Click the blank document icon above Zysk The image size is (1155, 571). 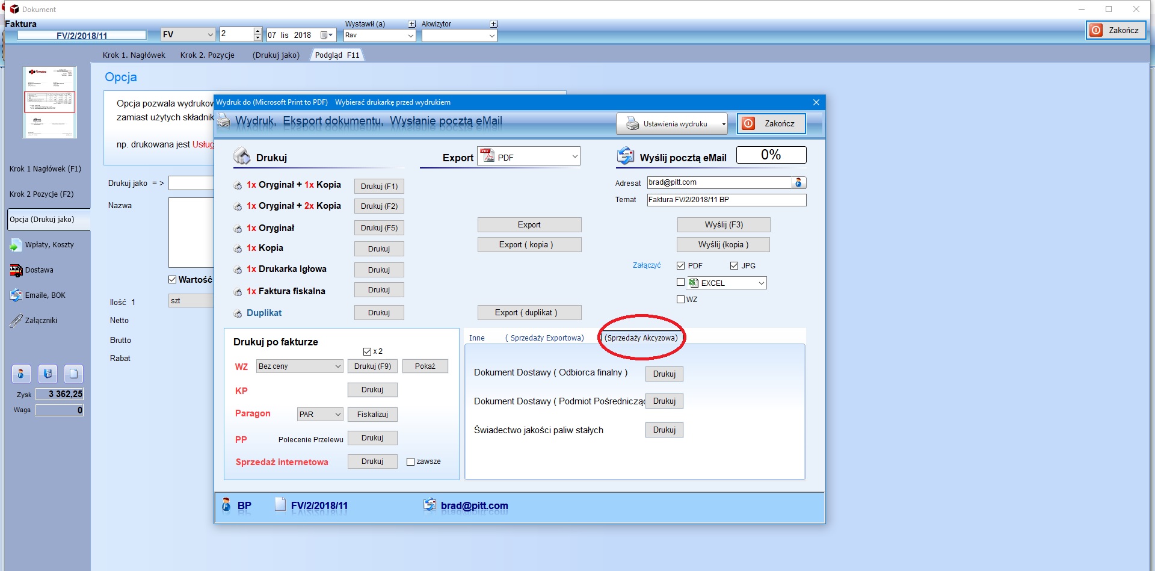click(x=73, y=374)
